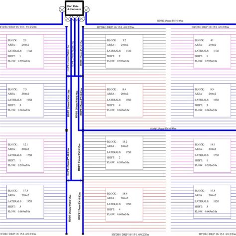Click the valve symbol left of the tank
The image size is (236, 236).
point(62,9)
